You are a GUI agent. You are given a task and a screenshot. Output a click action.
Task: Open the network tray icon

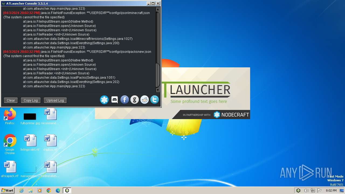tap(313, 190)
